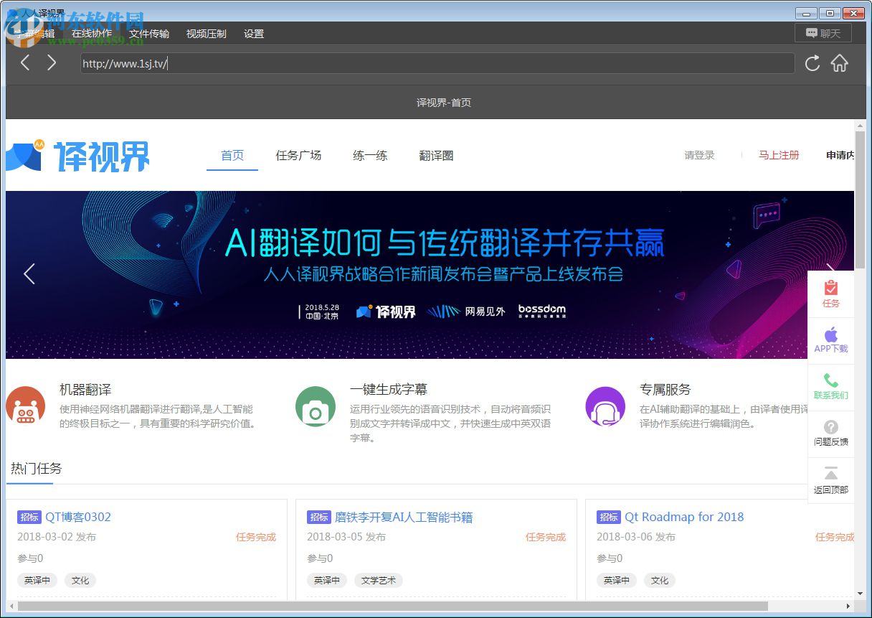Go to 练一练 tab
The width and height of the screenshot is (872, 618).
tap(370, 155)
